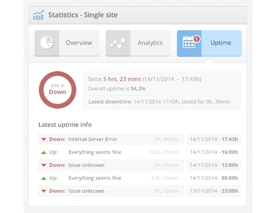Click red down arrow in 0h, 12min row
Viewport: 276px width, 213px height.
pyautogui.click(x=44, y=191)
